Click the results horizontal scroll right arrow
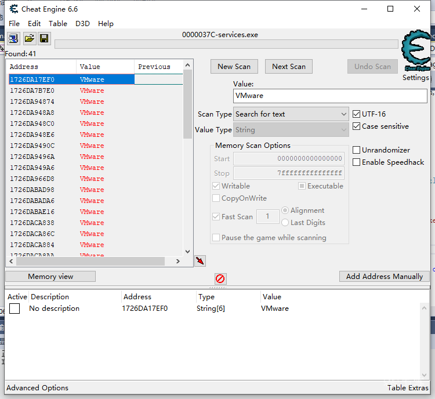 [178, 261]
